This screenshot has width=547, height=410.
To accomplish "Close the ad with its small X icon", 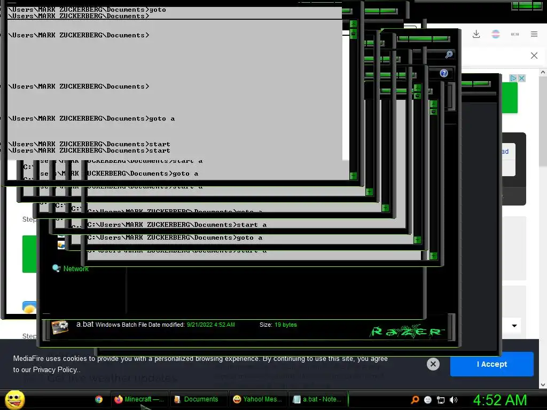I will [521, 78].
